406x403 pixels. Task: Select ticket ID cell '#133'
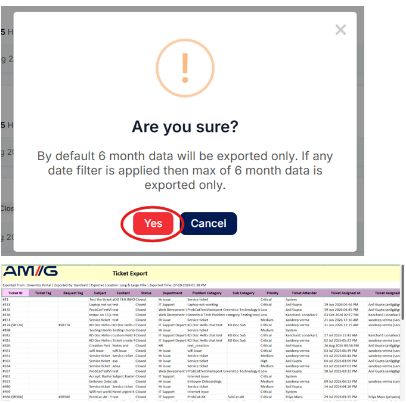pos(16,305)
